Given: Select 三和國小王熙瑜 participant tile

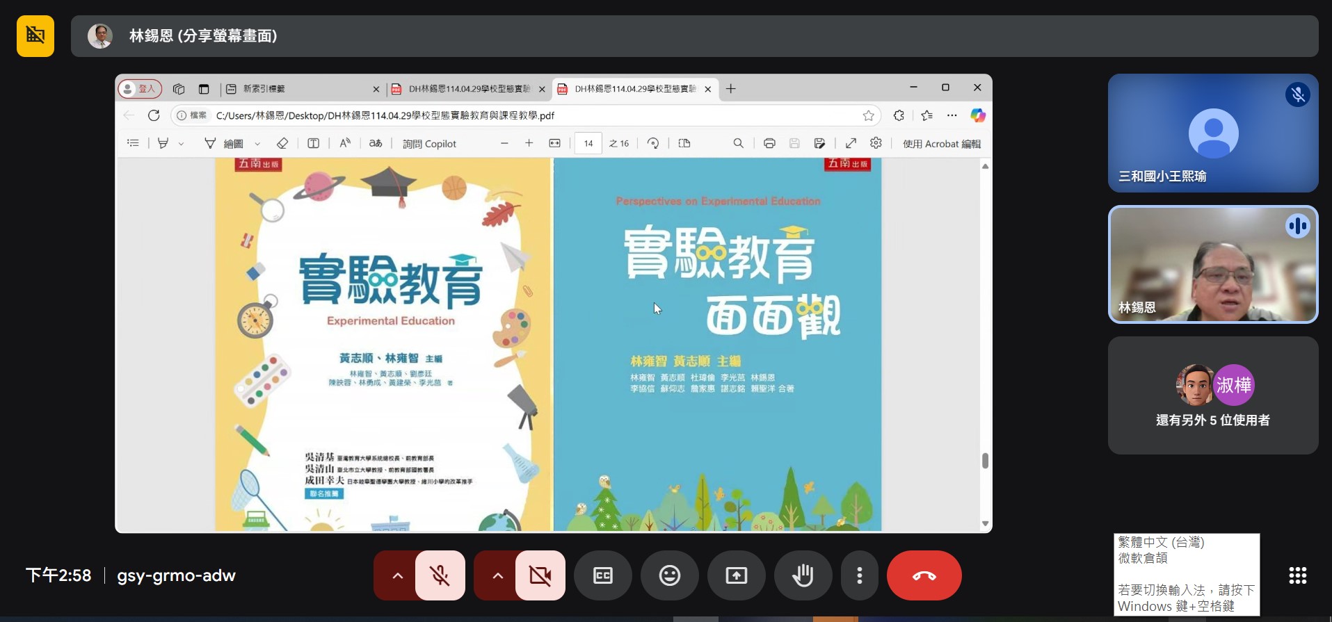Looking at the screenshot, I should point(1213,133).
